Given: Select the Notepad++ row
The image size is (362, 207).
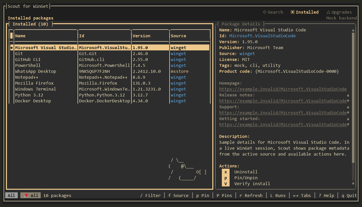Looking at the screenshot, I should (x=110, y=77).
